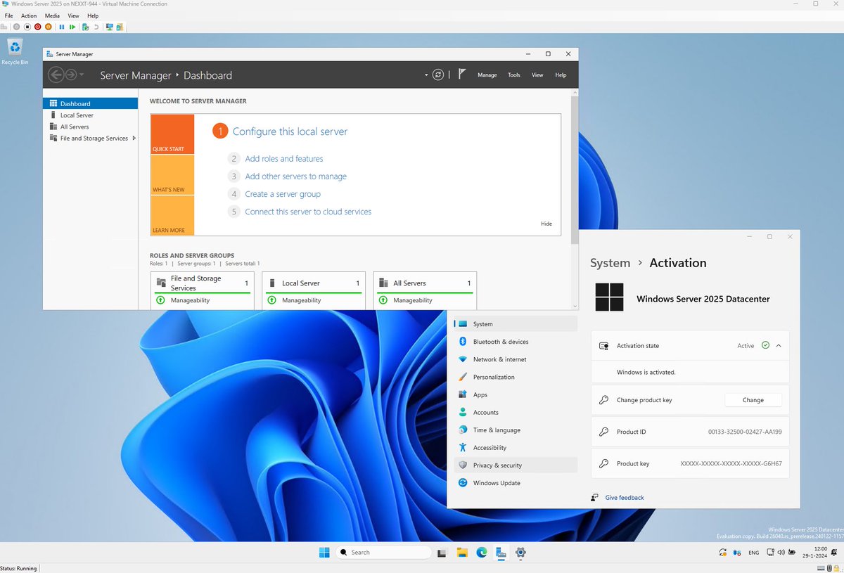Viewport: 844px width, 573px height.
Task: Click Add roles and features
Action: (284, 158)
